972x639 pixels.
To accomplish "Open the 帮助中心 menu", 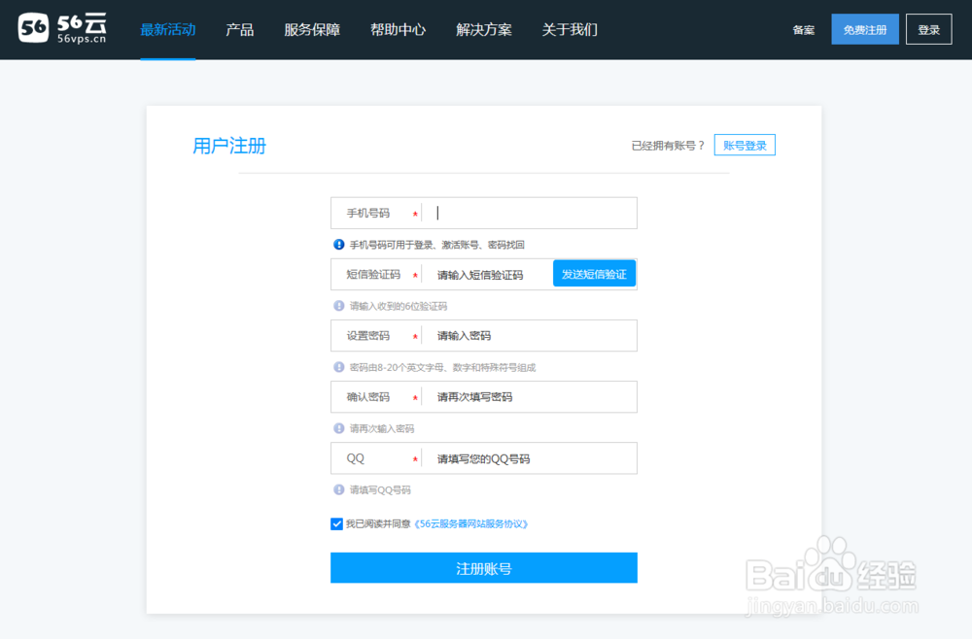I will tap(398, 30).
